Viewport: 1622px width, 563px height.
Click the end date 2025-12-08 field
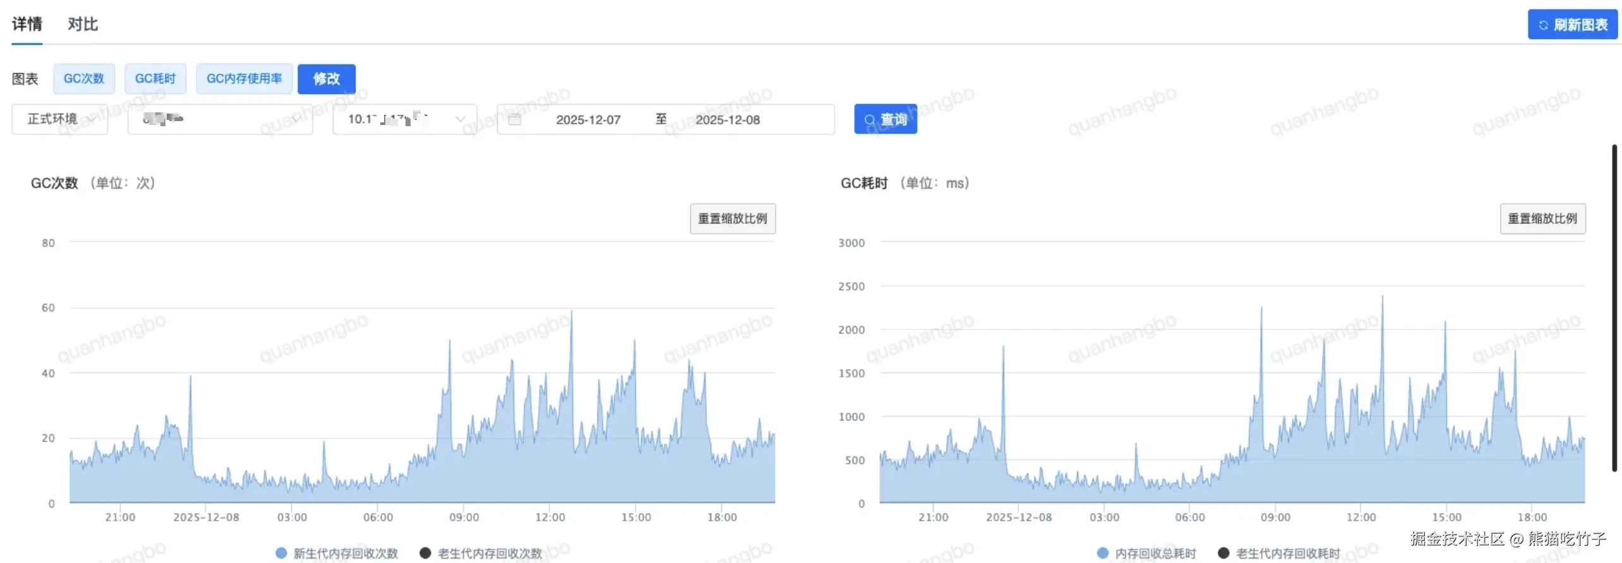[728, 120]
